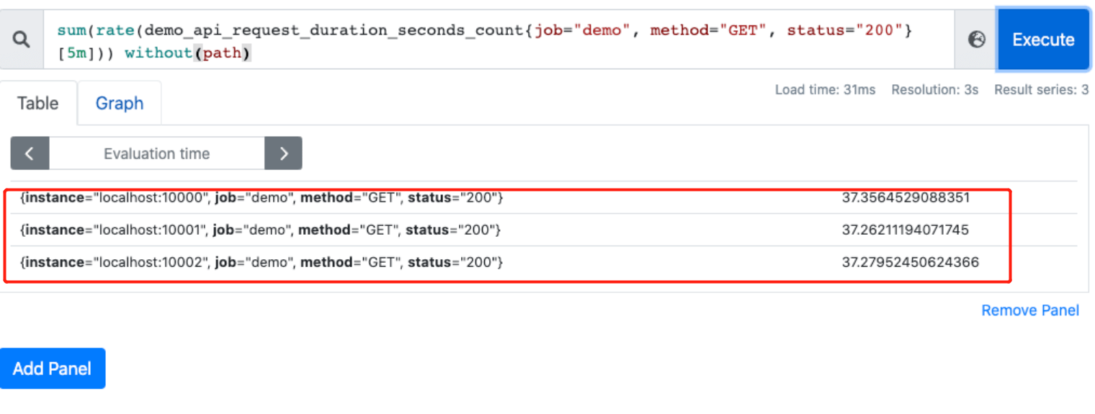Click value 37.26211194071745

[x=906, y=230]
